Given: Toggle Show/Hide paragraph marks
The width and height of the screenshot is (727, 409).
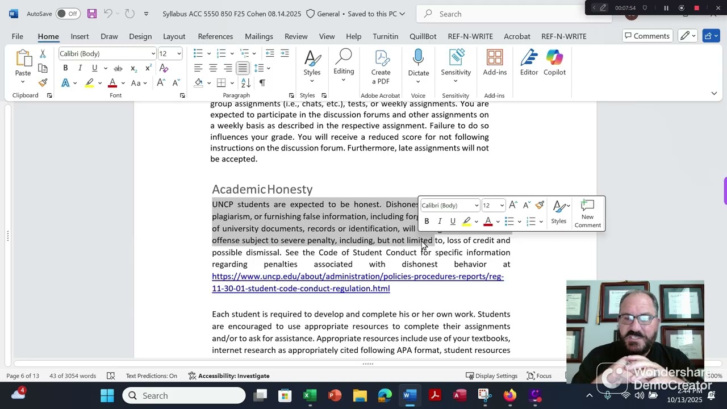Looking at the screenshot, I should 262,83.
